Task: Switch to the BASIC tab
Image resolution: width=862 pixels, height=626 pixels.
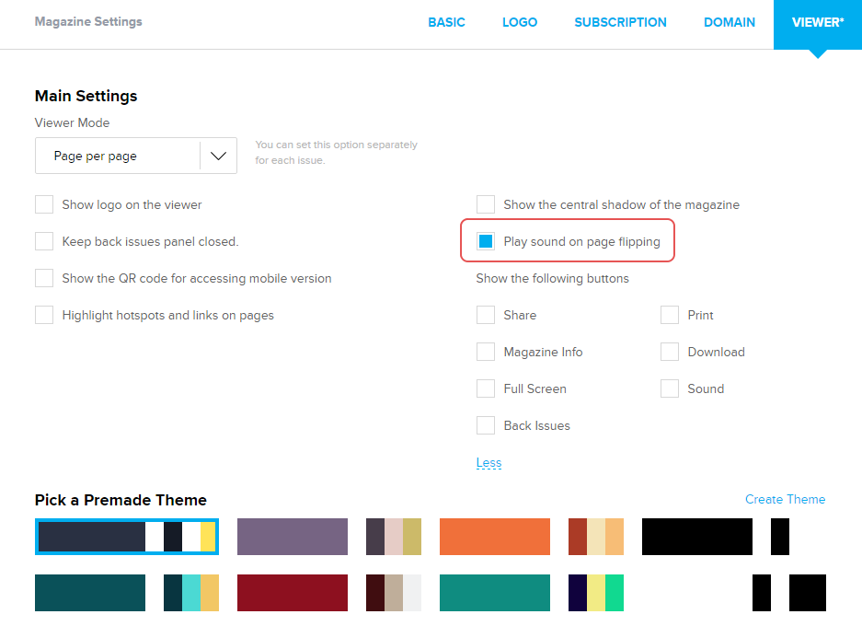Action: [446, 22]
